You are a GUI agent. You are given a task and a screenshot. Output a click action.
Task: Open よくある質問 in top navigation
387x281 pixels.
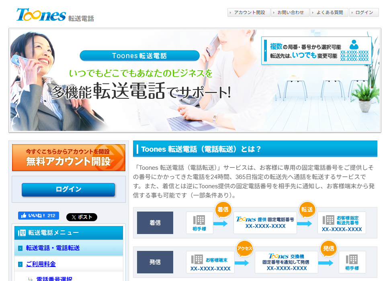point(329,12)
